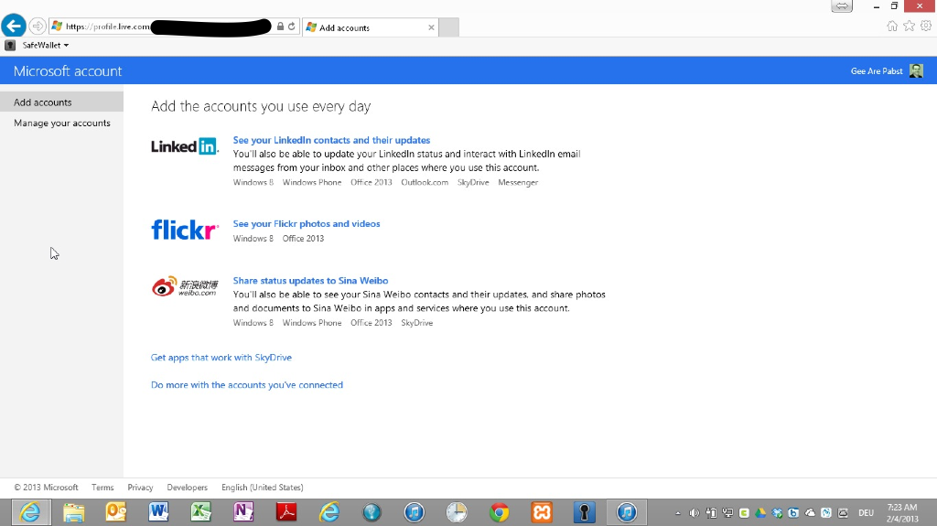This screenshot has height=526, width=937.
Task: Show hidden system tray icons
Action: coord(677,513)
